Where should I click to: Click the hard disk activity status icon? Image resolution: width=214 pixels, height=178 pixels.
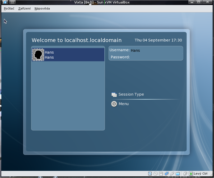[150, 174]
